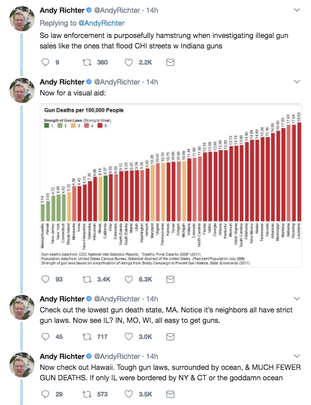This screenshot has height=405, width=311.
Task: Open more options on the MA tweet
Action: pos(297,299)
